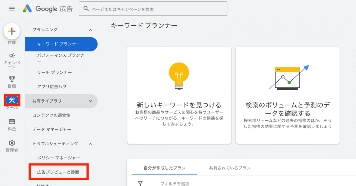Image resolution: width=356 pixels, height=186 pixels.
Task: Open コンテンツの適合性 menu item
Action: coord(51,115)
